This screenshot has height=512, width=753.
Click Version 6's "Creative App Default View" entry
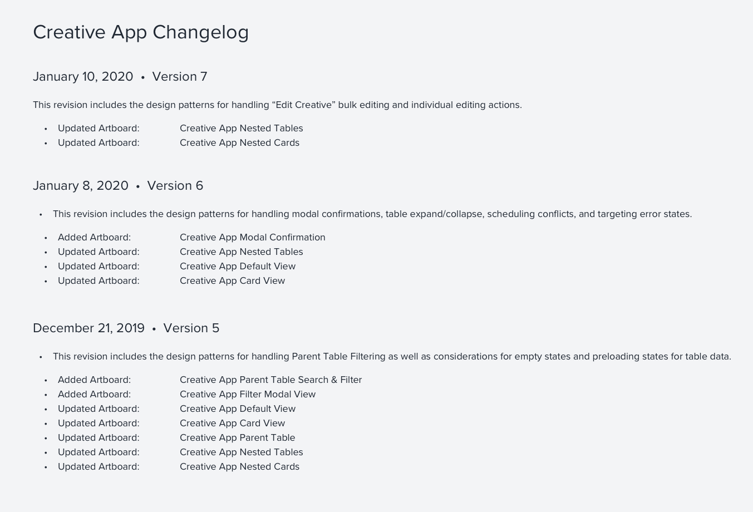pos(237,267)
